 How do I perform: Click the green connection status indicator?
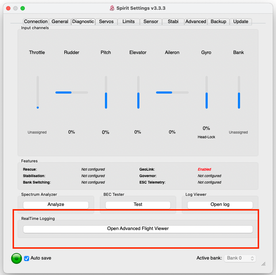click(17, 258)
